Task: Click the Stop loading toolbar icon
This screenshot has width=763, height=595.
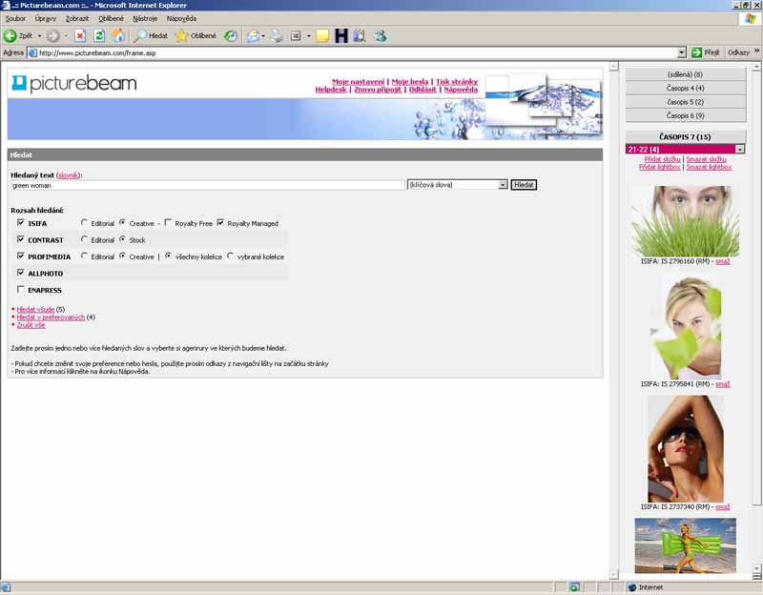Action: coord(80,35)
